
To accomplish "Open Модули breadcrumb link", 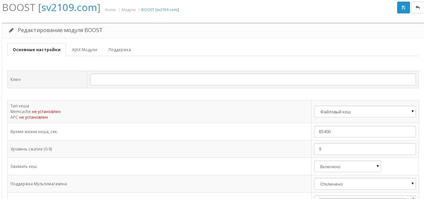I will [128, 10].
